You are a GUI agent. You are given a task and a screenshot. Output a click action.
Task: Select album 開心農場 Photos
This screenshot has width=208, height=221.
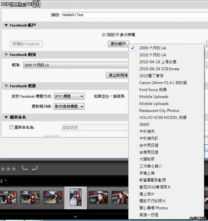[166, 208]
